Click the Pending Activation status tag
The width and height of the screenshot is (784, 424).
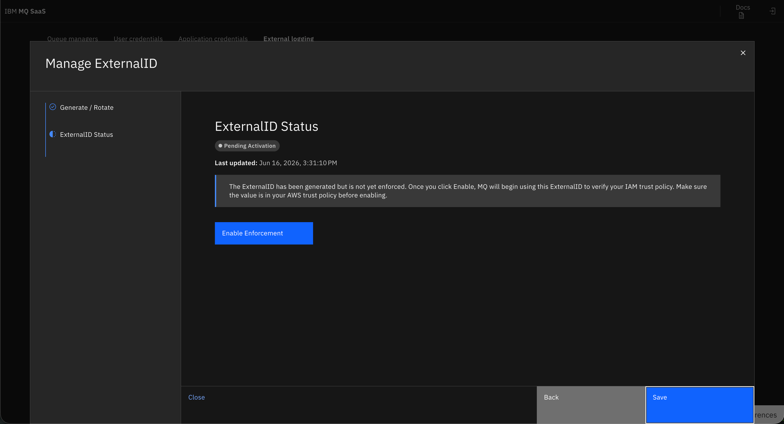click(x=247, y=146)
